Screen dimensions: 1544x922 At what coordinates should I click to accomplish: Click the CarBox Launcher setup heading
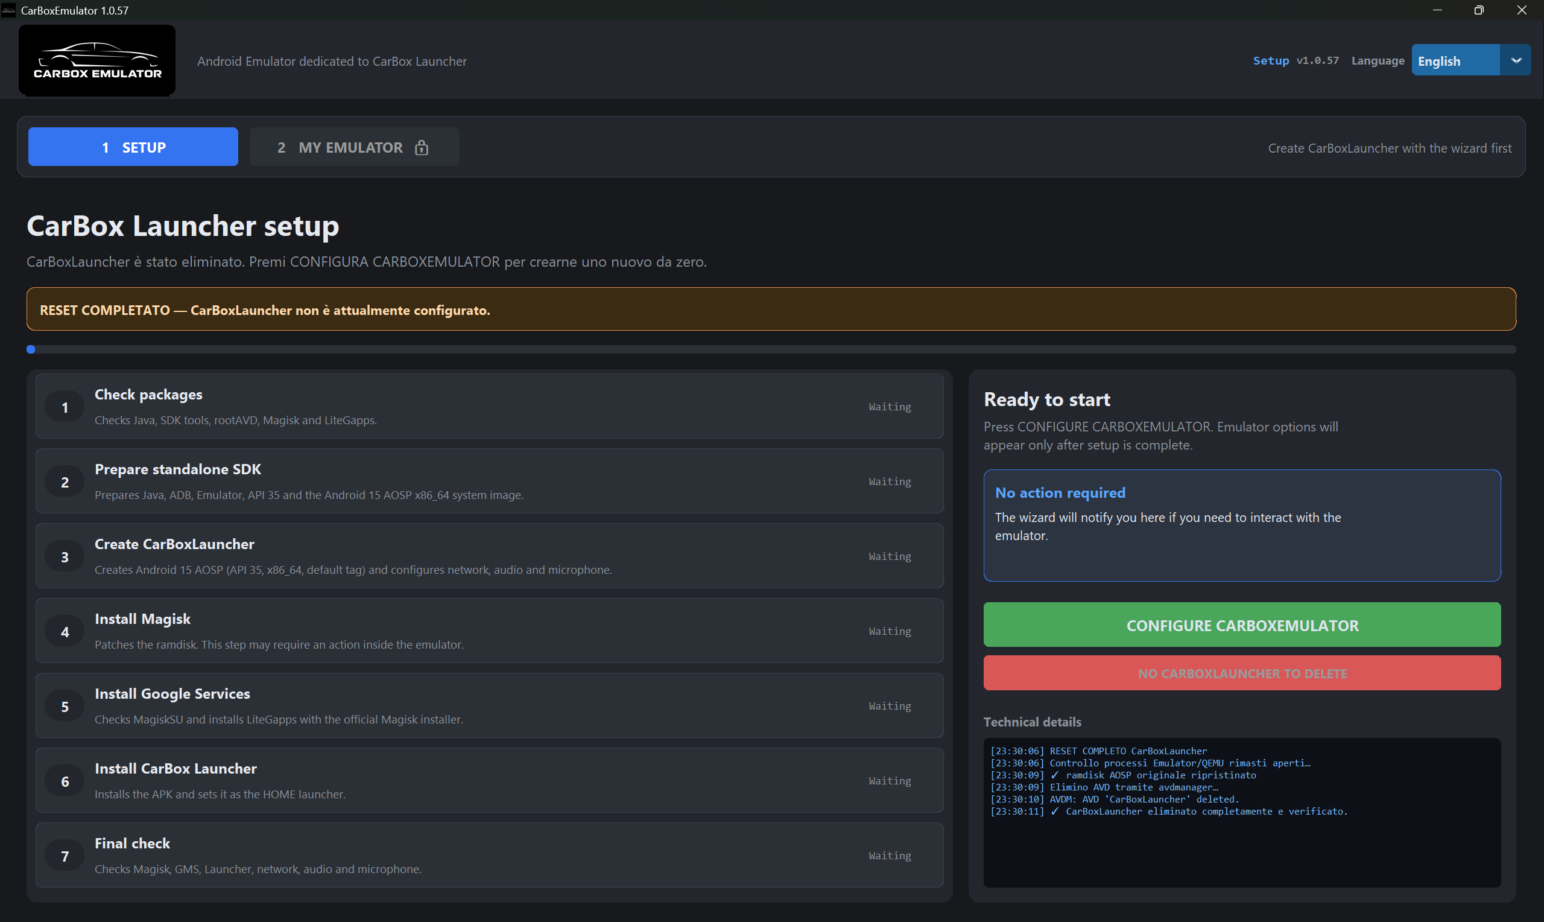[x=183, y=226]
